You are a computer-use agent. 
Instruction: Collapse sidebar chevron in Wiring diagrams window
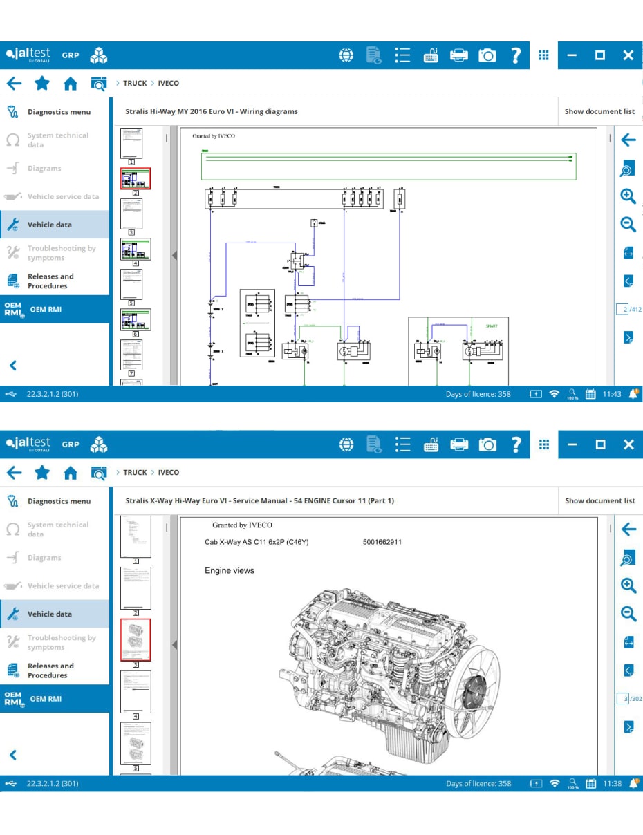[12, 366]
